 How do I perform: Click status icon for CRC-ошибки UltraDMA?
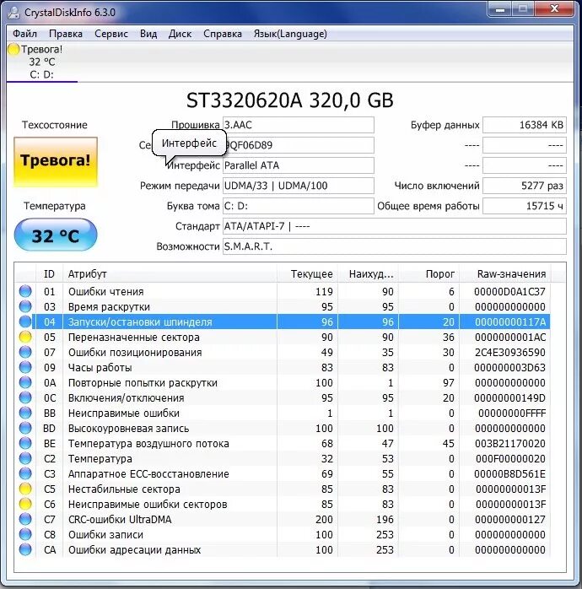pyautogui.click(x=25, y=520)
